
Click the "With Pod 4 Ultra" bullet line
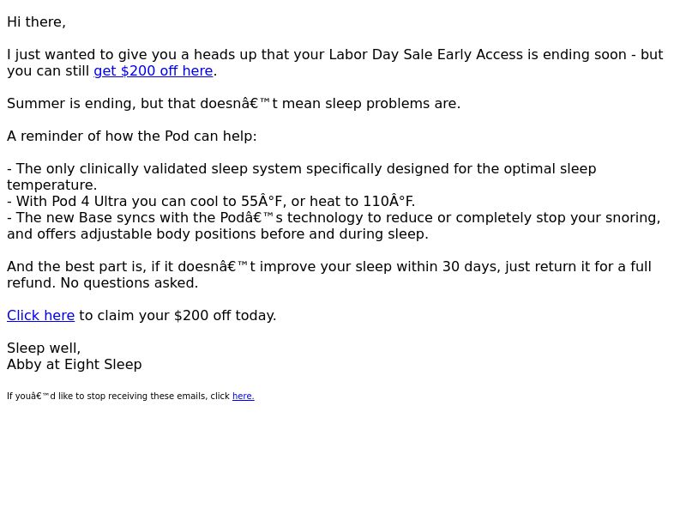pos(211,202)
